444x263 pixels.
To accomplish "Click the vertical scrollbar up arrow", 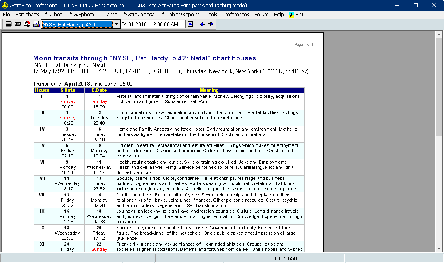I will tap(439, 34).
